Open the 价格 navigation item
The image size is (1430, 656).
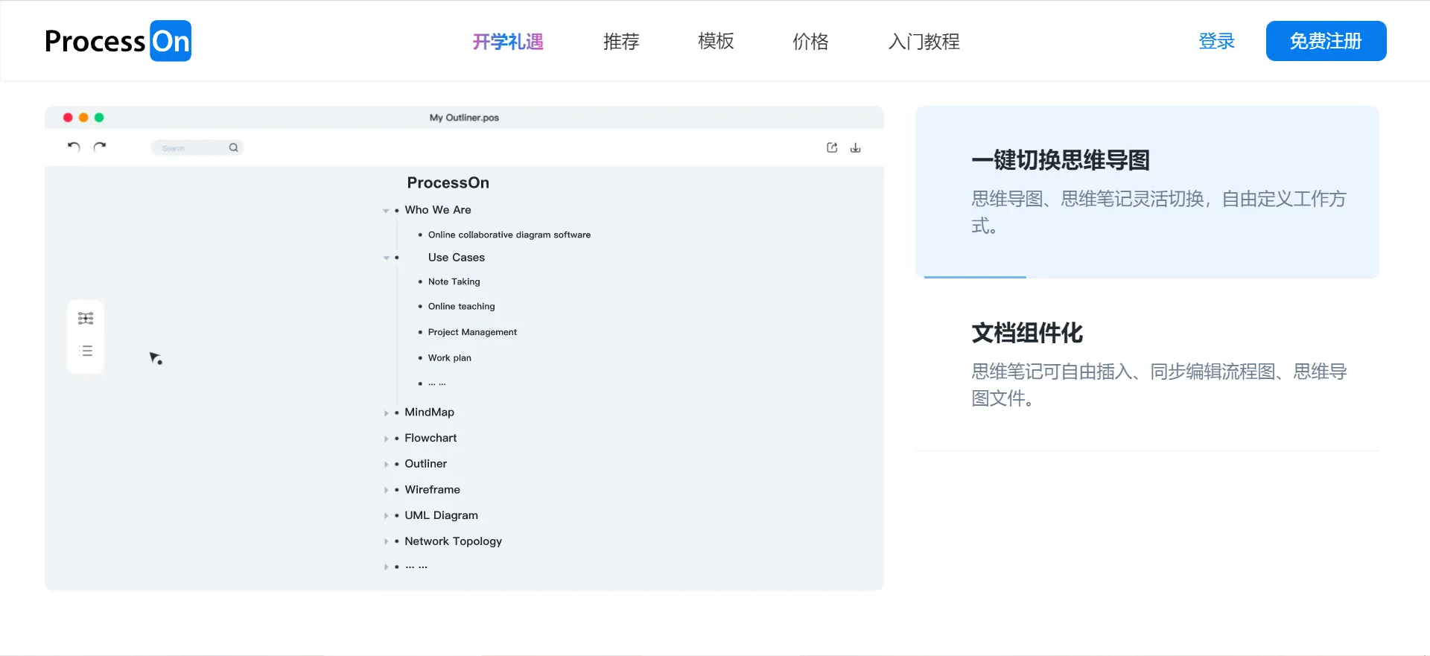810,42
